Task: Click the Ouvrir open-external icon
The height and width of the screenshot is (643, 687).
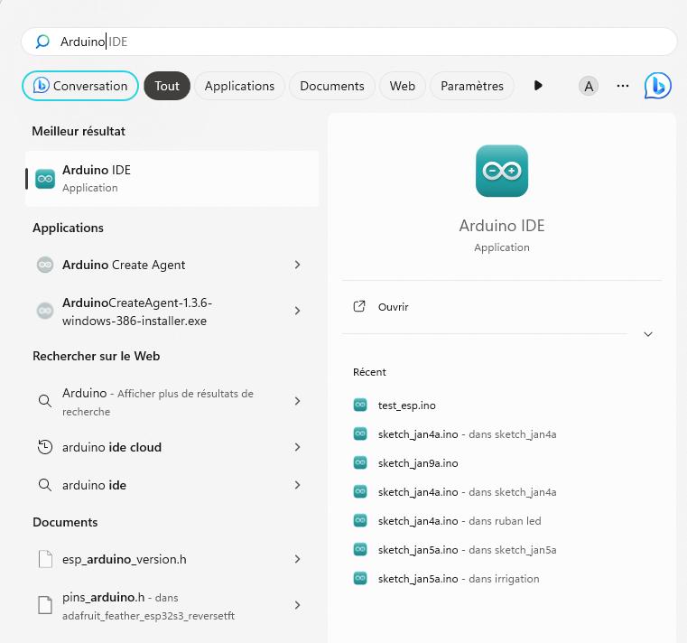Action: coord(359,306)
